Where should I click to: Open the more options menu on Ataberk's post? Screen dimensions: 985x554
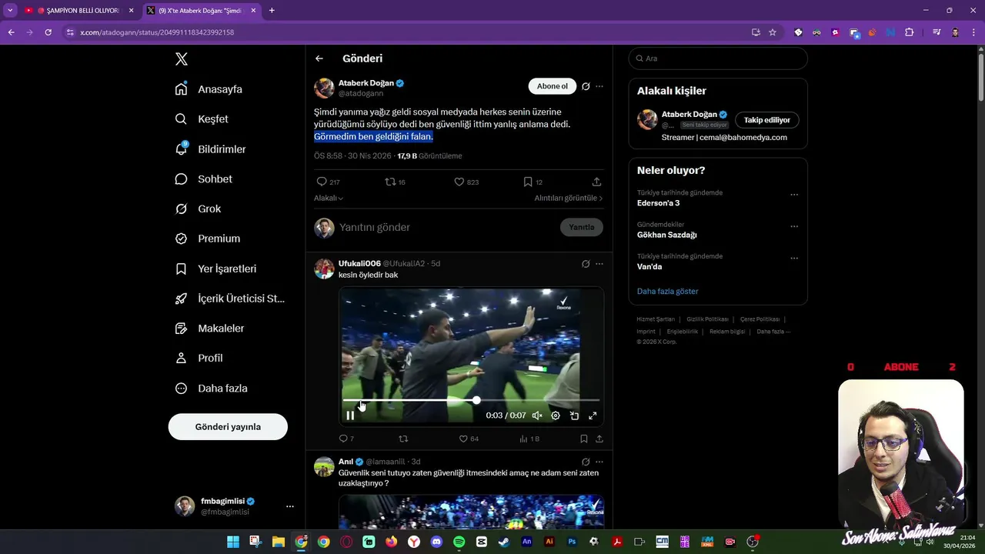(599, 86)
